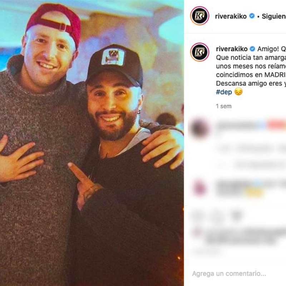Image resolution: width=286 pixels, height=286 pixels.
Task: Click the small blurred liker avatar
Action: coord(197,232)
